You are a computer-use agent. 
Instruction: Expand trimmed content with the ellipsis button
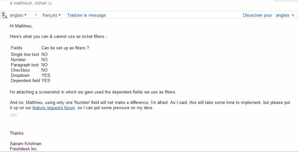pos(13,115)
